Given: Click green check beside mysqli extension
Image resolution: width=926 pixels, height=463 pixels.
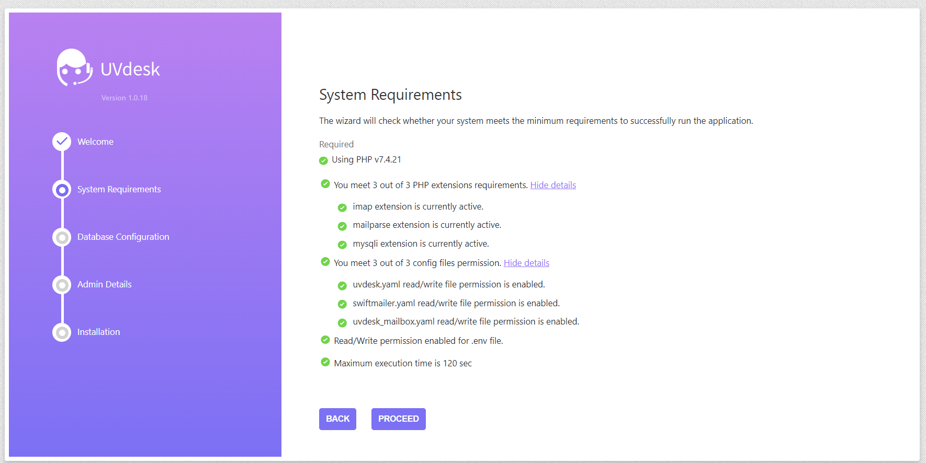Looking at the screenshot, I should 342,245.
